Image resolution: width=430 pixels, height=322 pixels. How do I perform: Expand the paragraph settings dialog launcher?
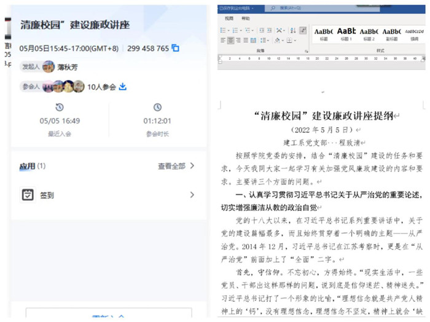305,50
